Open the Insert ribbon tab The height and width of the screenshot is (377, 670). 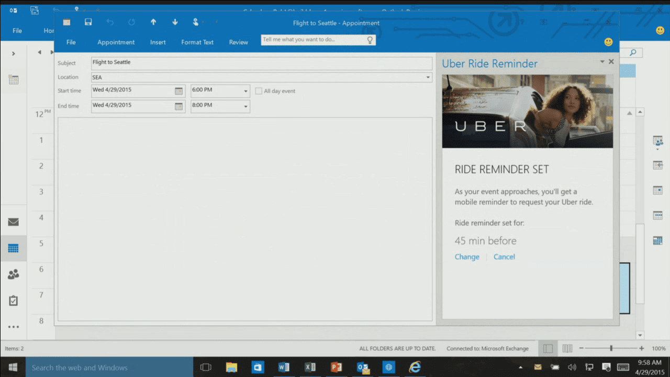(158, 42)
